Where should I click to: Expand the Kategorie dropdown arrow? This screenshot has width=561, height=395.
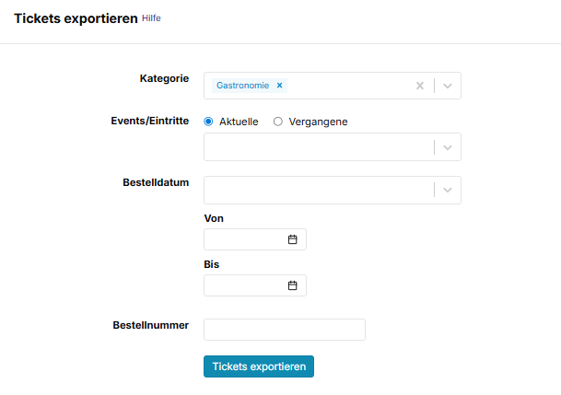click(447, 86)
